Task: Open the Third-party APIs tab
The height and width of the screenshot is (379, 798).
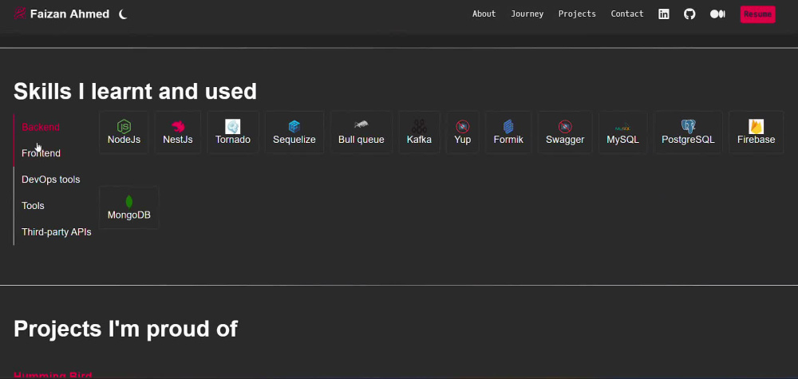Action: point(56,232)
